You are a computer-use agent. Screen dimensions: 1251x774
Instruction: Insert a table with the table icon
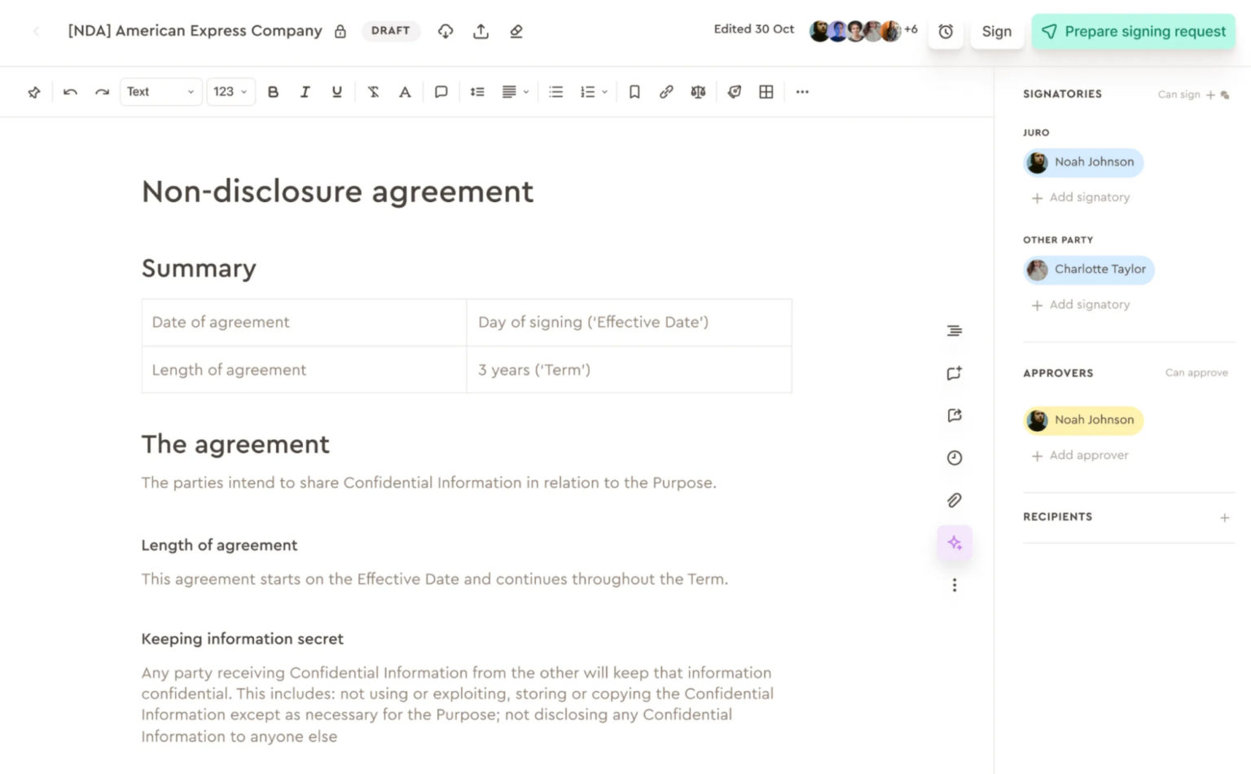pyautogui.click(x=766, y=91)
